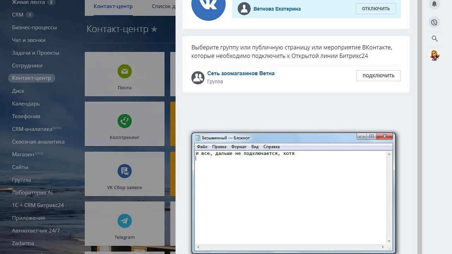Open the Вид menu in Notepad
This screenshot has height=254, width=452.
pos(255,147)
